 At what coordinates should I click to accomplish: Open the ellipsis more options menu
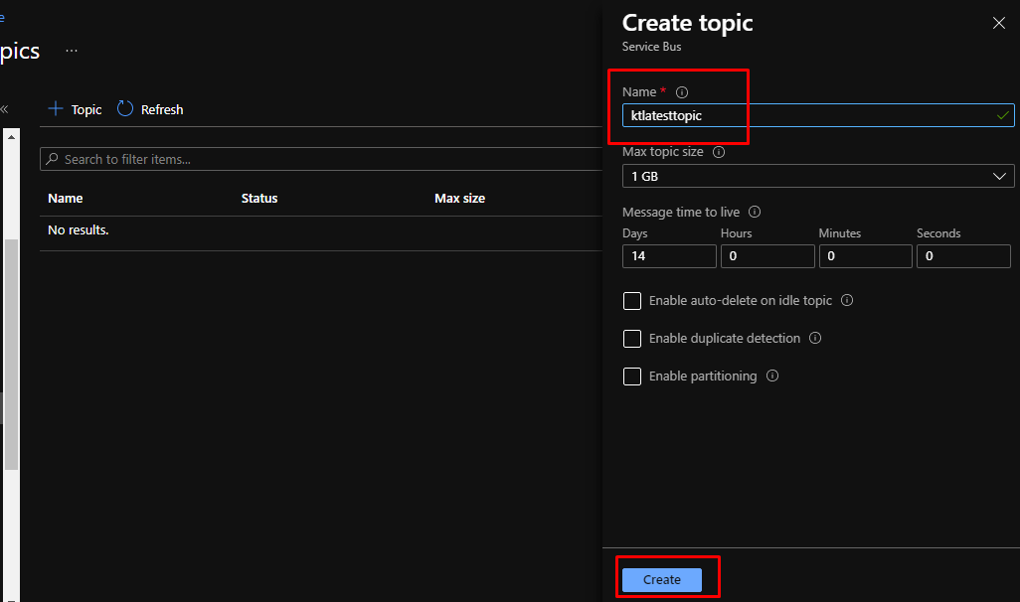tap(72, 50)
